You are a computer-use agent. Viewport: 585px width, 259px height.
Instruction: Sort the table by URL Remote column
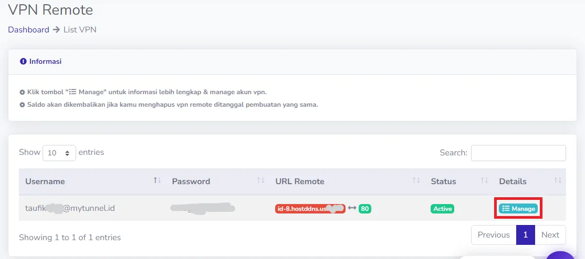pyautogui.click(x=347, y=182)
